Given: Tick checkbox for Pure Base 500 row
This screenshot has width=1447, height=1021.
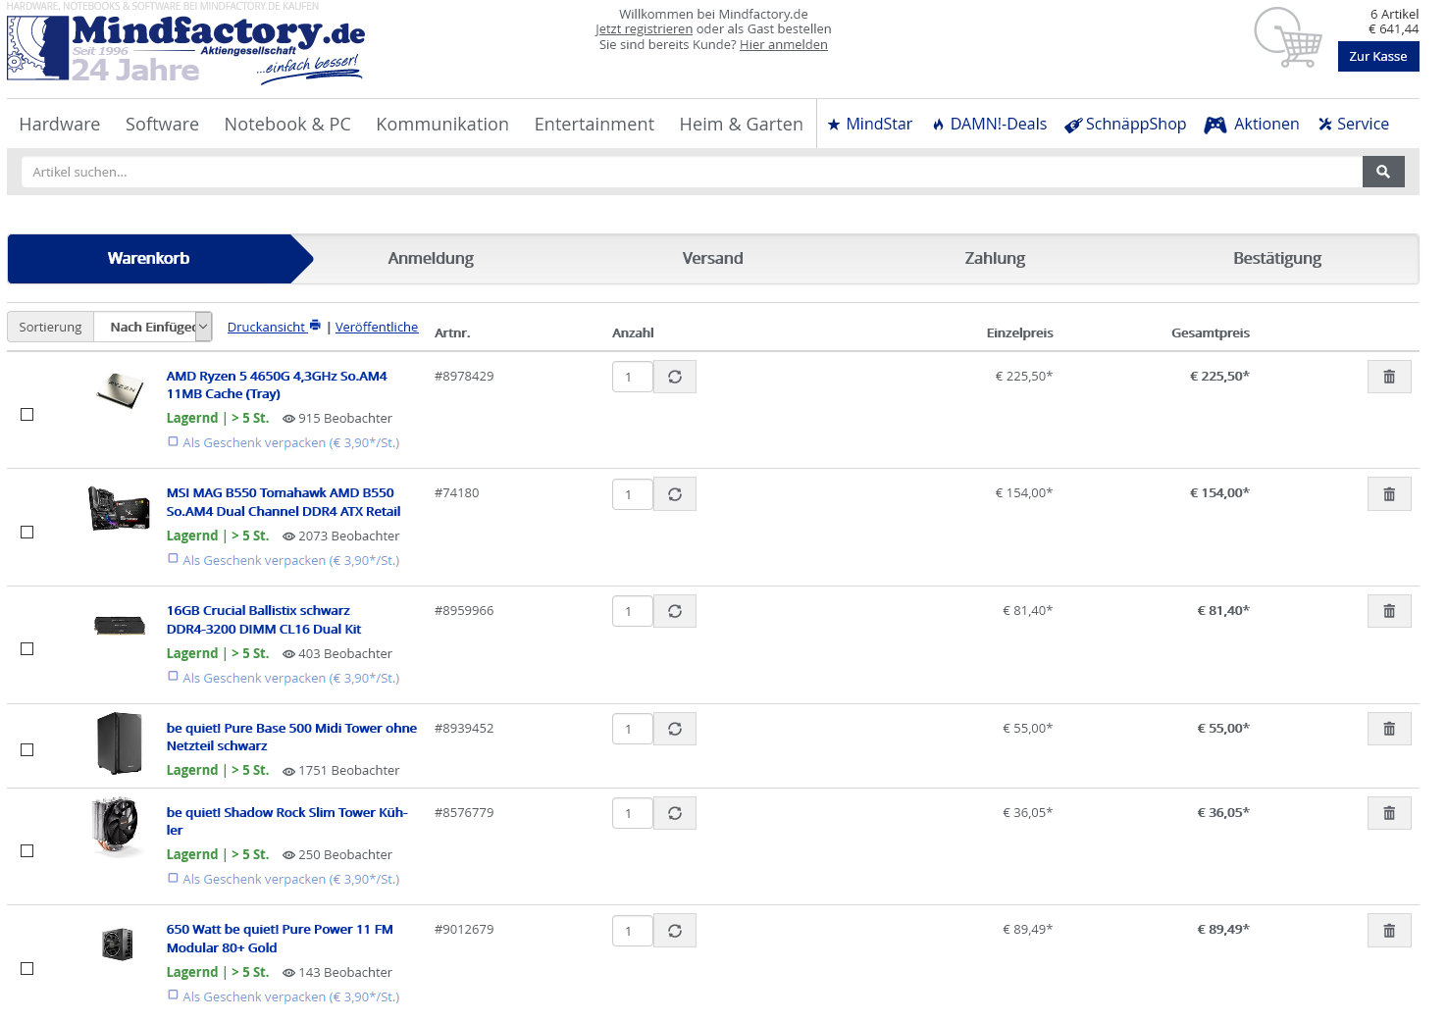Looking at the screenshot, I should 27,750.
